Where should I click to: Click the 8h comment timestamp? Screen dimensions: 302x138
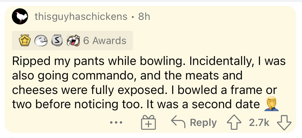click(144, 17)
